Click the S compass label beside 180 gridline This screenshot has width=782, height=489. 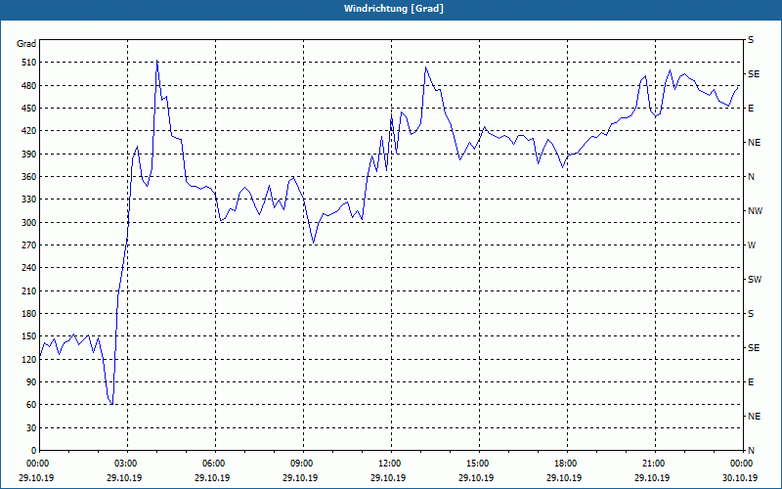click(x=751, y=314)
